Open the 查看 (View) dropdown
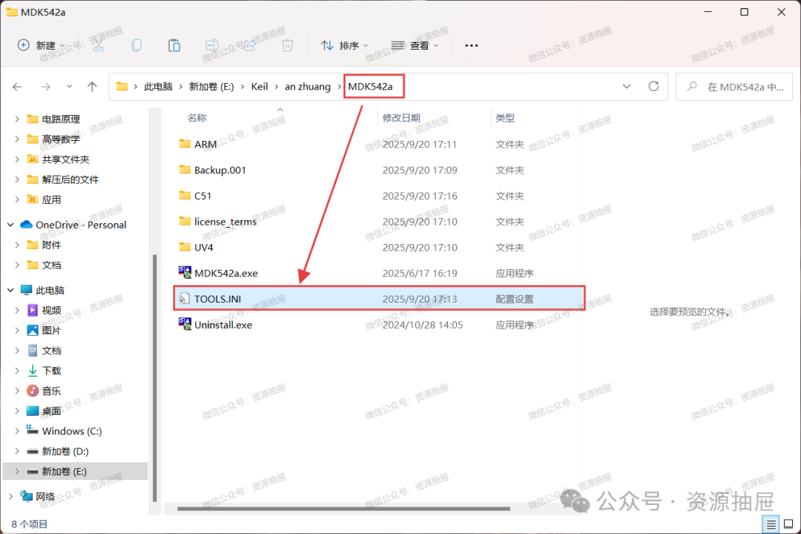The height and width of the screenshot is (534, 801). tap(415, 45)
